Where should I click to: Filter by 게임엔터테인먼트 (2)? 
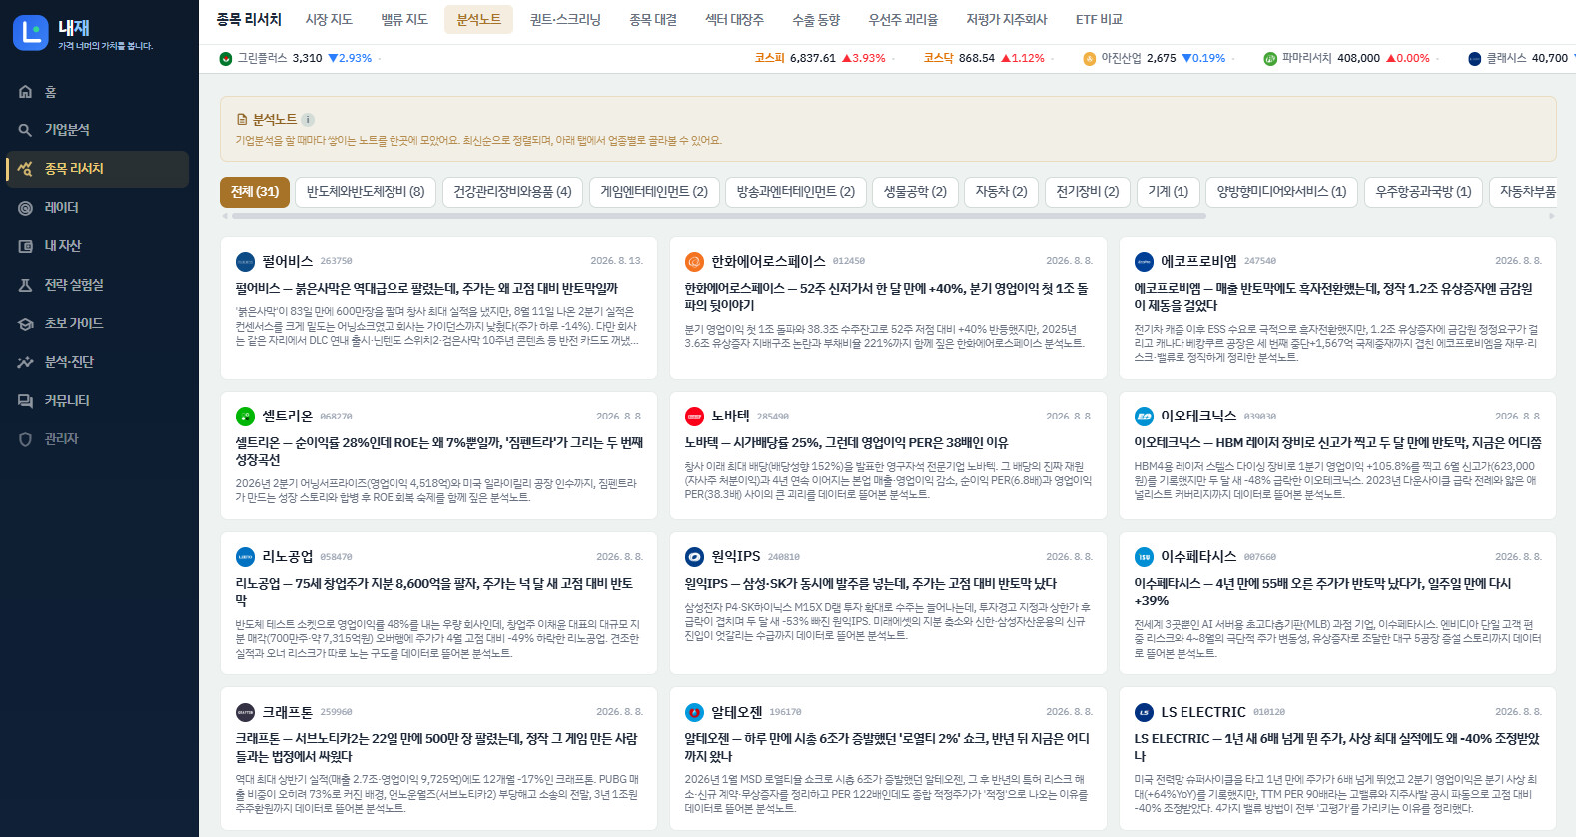654,192
